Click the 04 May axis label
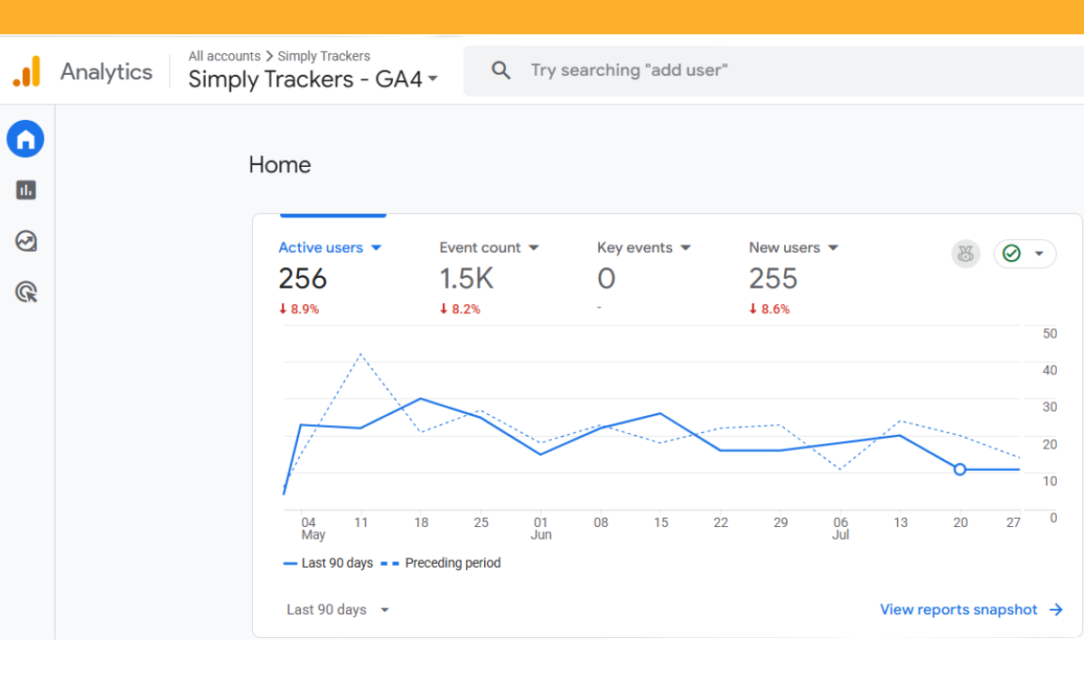Viewport: 1084px width, 693px height. click(x=313, y=529)
